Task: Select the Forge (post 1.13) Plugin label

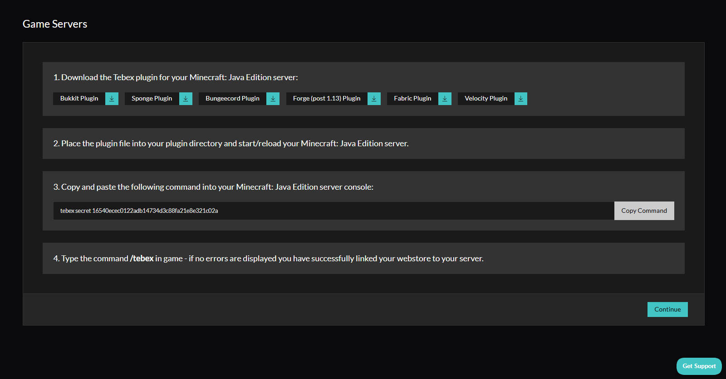Action: (x=327, y=99)
